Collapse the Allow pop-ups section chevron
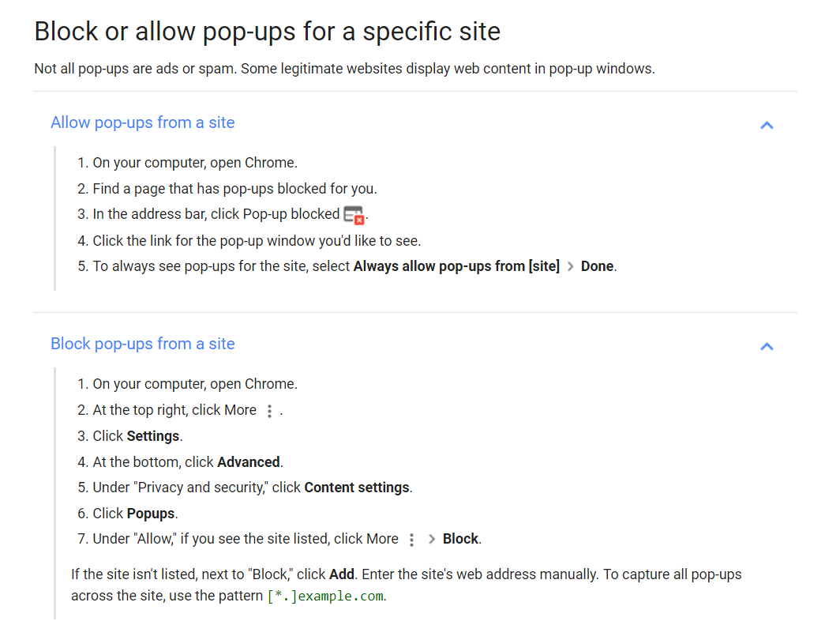This screenshot has width=825, height=640. click(x=767, y=125)
